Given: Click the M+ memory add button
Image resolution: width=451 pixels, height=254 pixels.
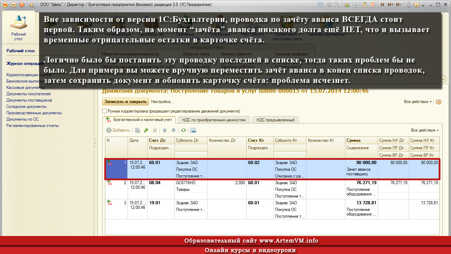Looking at the screenshot, I should [390, 5].
